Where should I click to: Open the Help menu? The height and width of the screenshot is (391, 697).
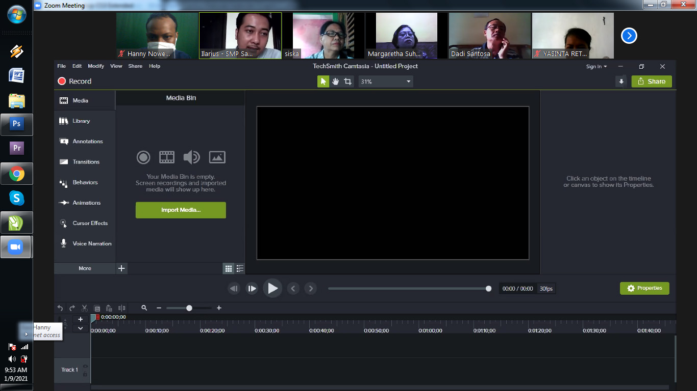coord(155,66)
